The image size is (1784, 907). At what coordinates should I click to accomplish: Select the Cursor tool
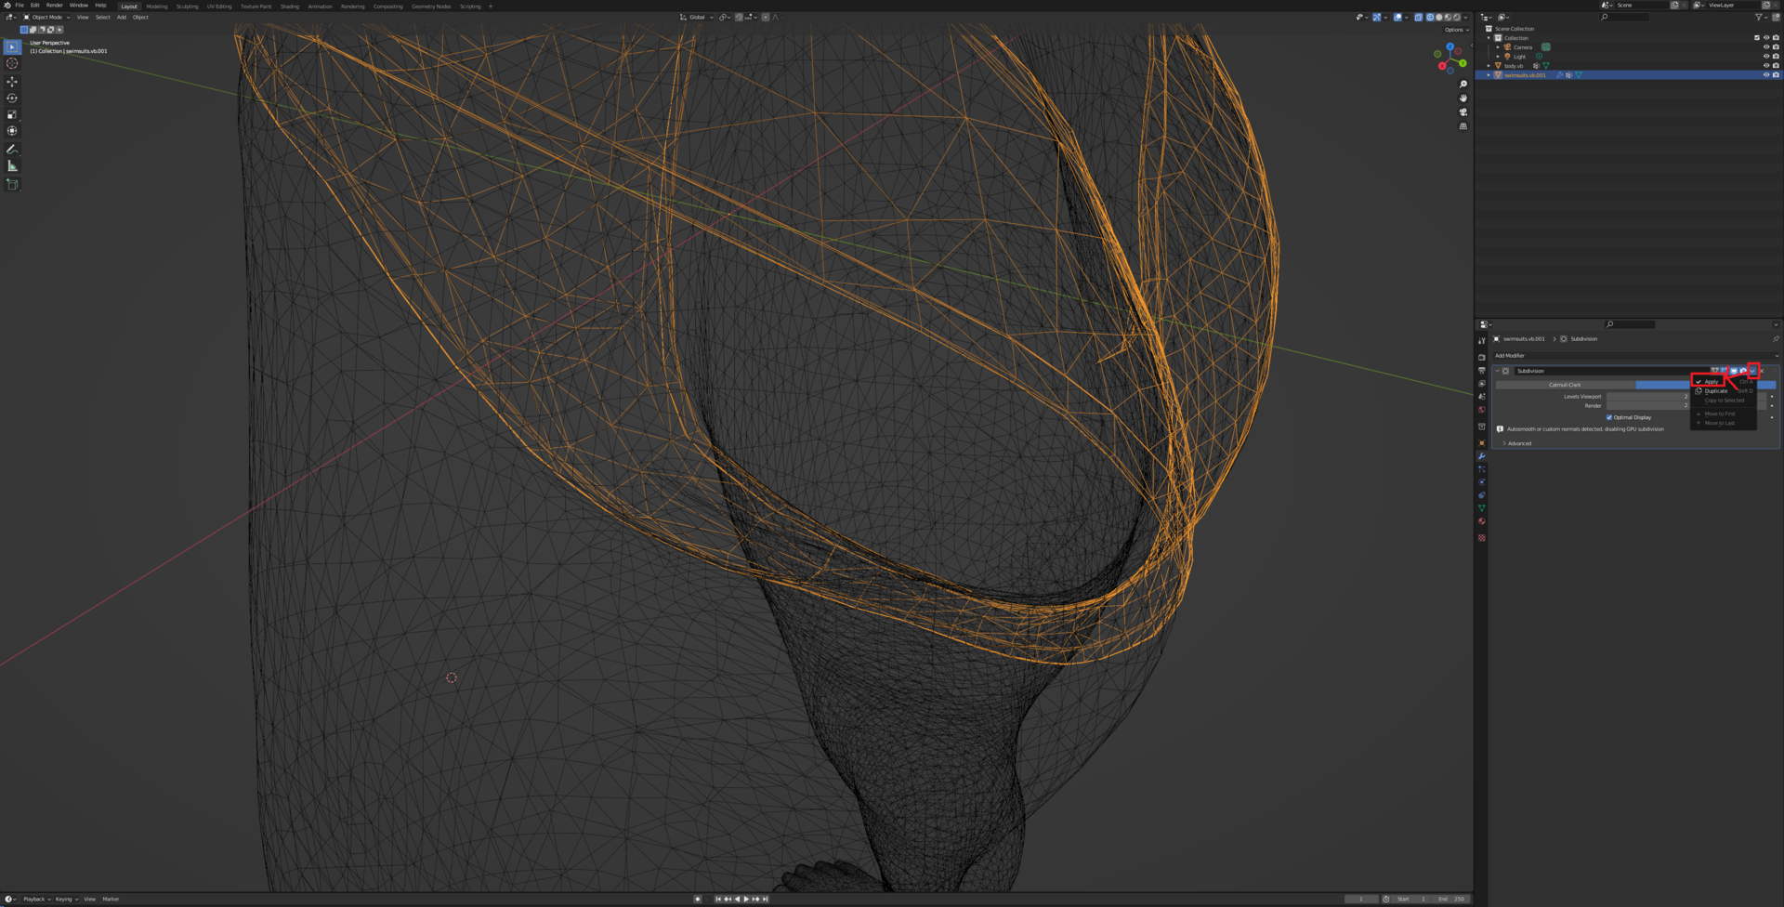point(12,63)
